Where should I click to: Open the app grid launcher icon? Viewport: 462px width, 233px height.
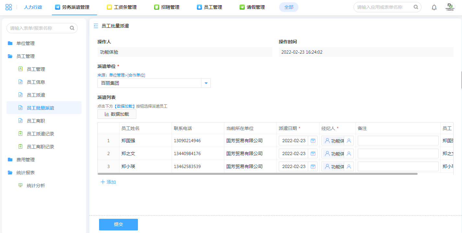(9, 7)
